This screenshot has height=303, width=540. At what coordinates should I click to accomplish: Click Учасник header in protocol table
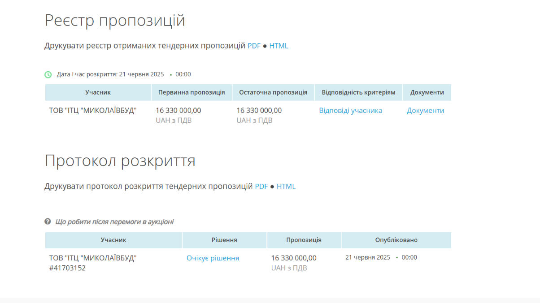coord(113,240)
